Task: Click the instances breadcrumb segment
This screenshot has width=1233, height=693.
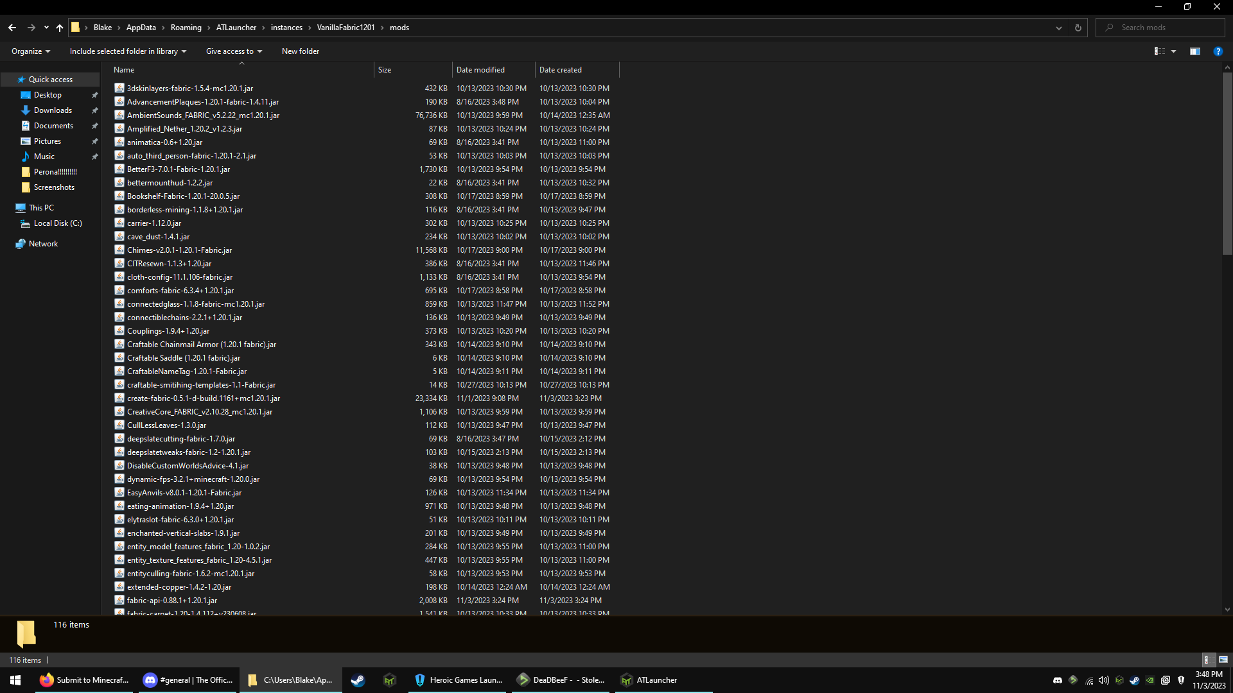Action: pos(286,28)
